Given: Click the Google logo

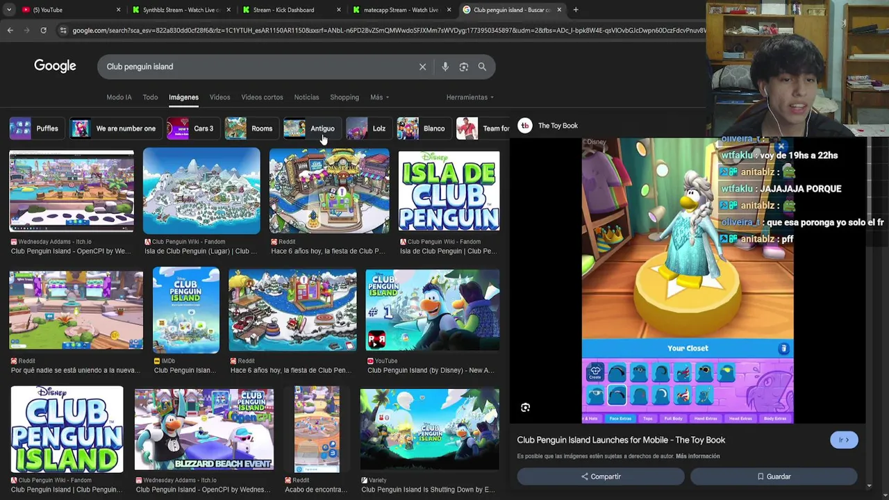Looking at the screenshot, I should (55, 66).
